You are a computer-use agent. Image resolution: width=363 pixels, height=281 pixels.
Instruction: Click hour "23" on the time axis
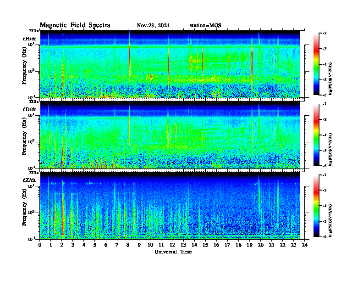293,245
